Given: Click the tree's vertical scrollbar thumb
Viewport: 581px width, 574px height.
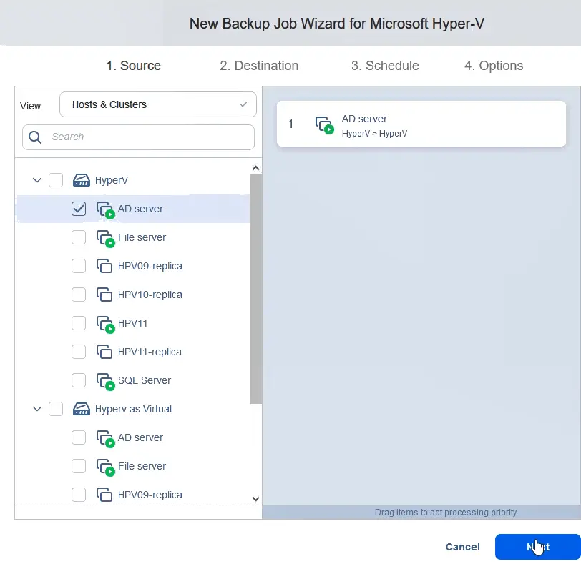Looking at the screenshot, I should click(255, 289).
